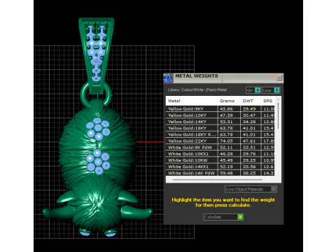Viewport: 336px width, 252px height.
Task: Click the 59.48 grams value
Action: [x=226, y=173]
